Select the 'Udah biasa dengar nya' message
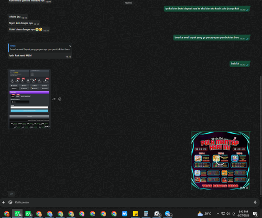The image size is (262, 218). click(29, 29)
